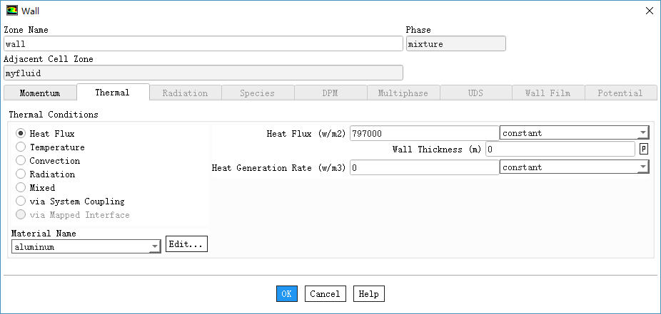Screen dimensions: 661x314
Task: Click the Wall Thickness parameter P icon
Action: tap(643, 149)
